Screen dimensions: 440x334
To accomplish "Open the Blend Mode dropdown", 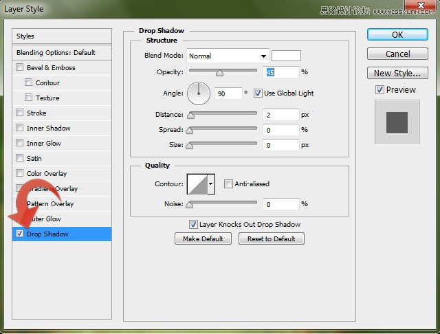I will pos(228,56).
